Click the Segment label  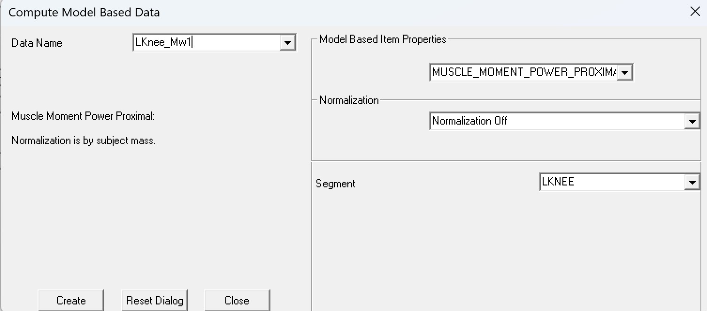click(336, 184)
